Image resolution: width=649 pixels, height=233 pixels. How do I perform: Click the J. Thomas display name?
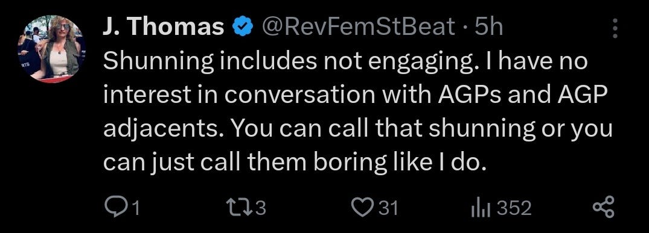(x=163, y=27)
